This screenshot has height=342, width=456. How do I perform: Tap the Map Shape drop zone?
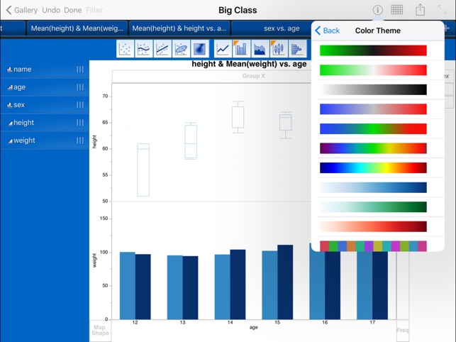(x=100, y=331)
